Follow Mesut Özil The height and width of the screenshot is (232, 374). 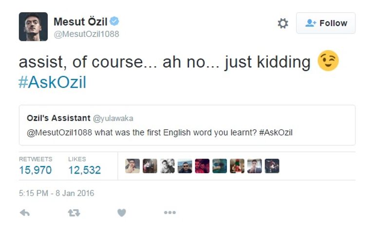(x=326, y=23)
